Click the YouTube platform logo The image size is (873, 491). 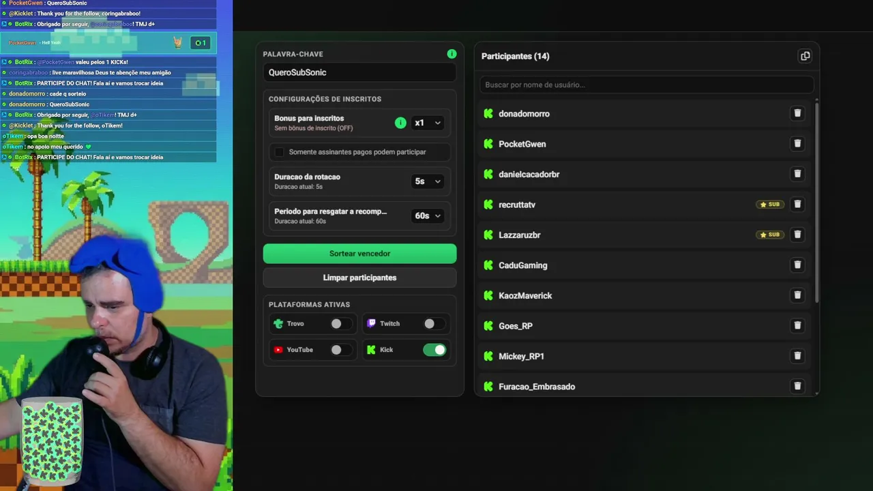pyautogui.click(x=278, y=350)
